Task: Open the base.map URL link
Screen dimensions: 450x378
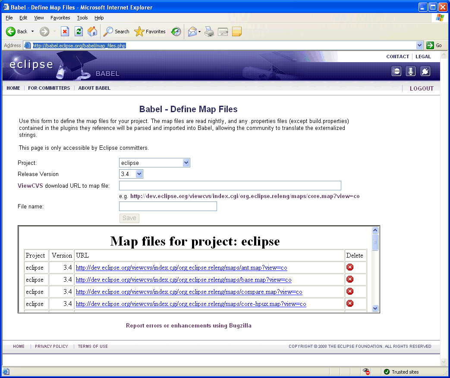Action: [x=184, y=280]
